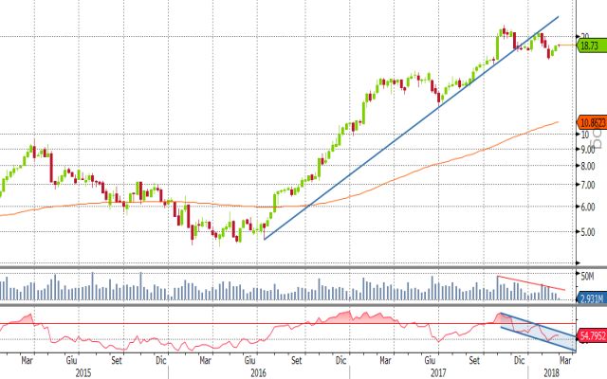The image size is (607, 379).
Task: Click the Dic month label of 2016
Action: click(340, 360)
